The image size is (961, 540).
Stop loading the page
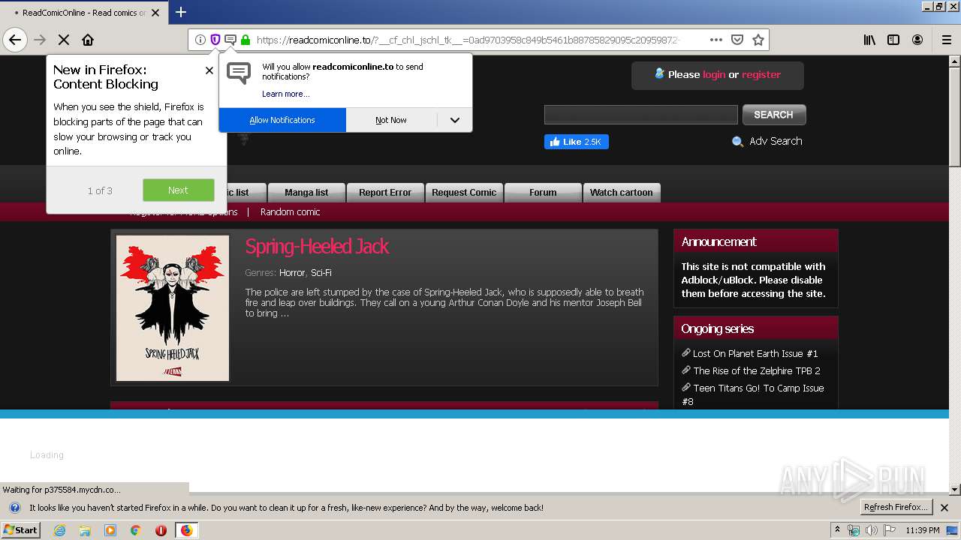click(x=64, y=40)
